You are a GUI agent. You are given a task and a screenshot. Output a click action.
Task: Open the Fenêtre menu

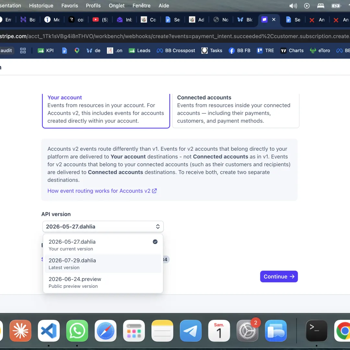tap(142, 6)
